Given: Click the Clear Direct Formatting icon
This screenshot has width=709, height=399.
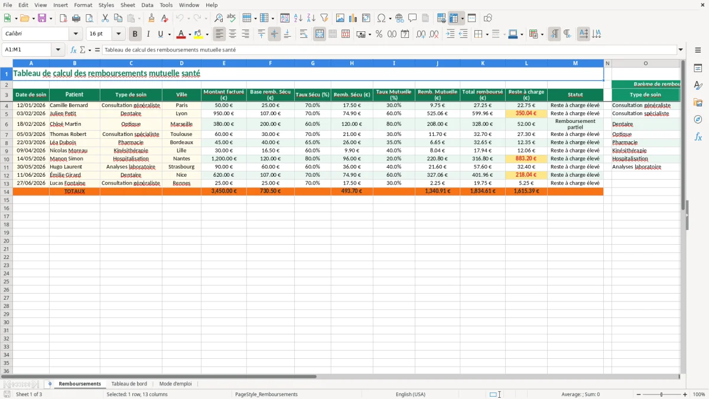Looking at the screenshot, I should click(165, 18).
